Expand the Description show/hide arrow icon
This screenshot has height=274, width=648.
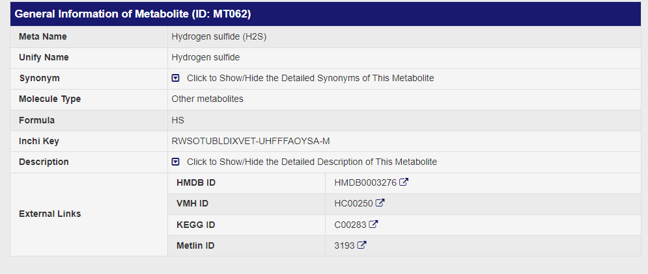tap(175, 162)
